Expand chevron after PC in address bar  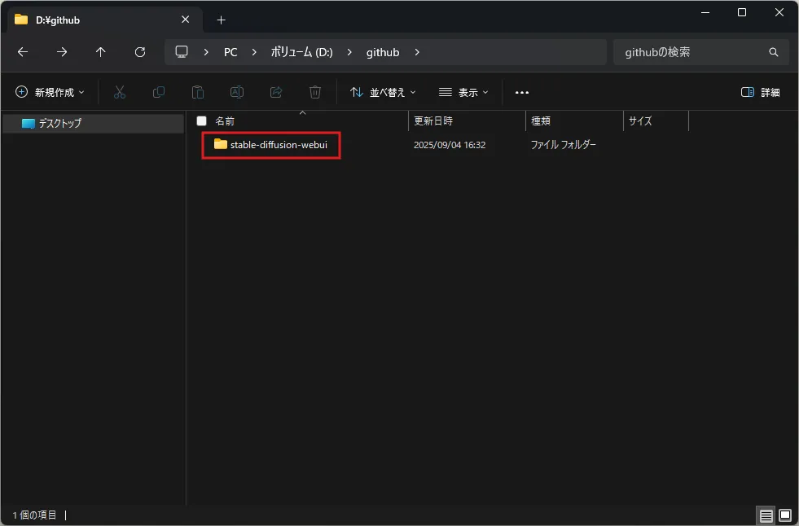point(254,52)
